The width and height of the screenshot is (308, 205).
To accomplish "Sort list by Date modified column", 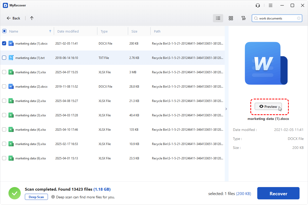I will coord(68,31).
